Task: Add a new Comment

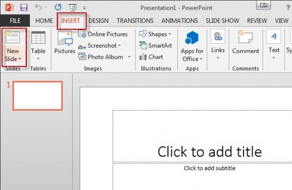Action: (245, 43)
